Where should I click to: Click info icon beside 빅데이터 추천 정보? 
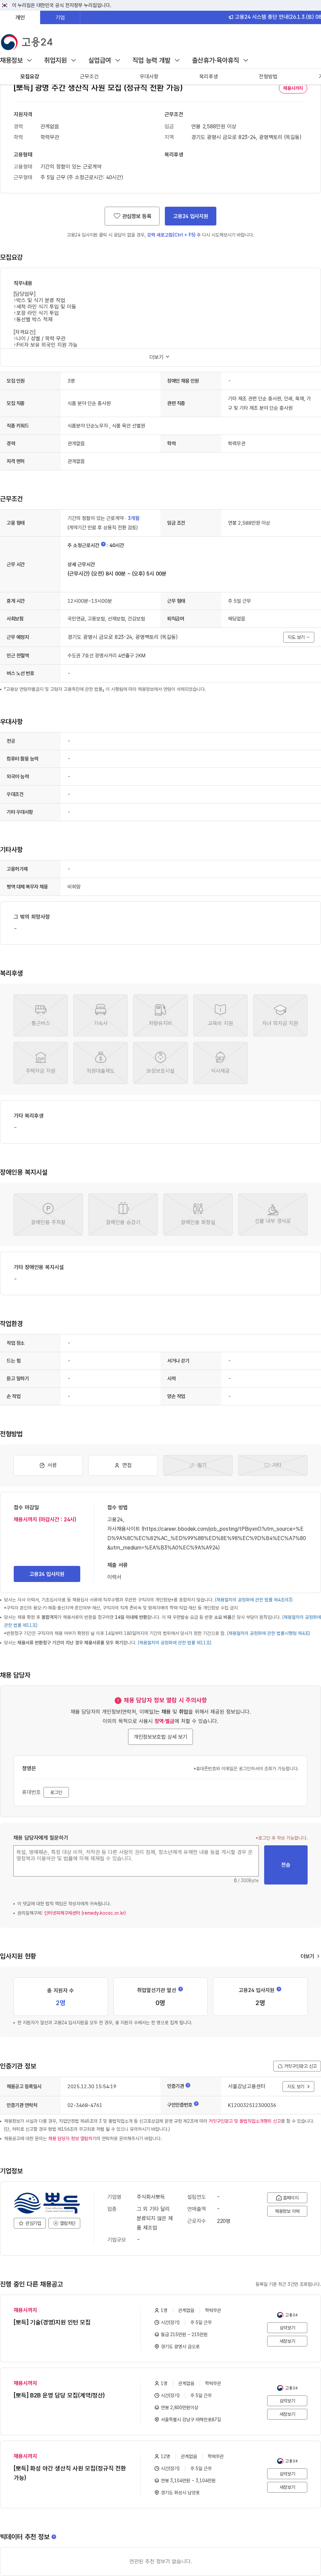click(x=54, y=2537)
